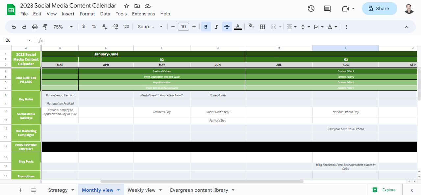Click the Share button
This screenshot has width=421, height=195.
pyautogui.click(x=380, y=9)
